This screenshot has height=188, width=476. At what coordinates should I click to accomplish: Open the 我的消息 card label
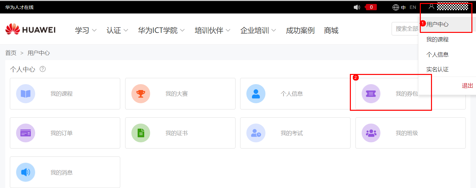[61, 172]
